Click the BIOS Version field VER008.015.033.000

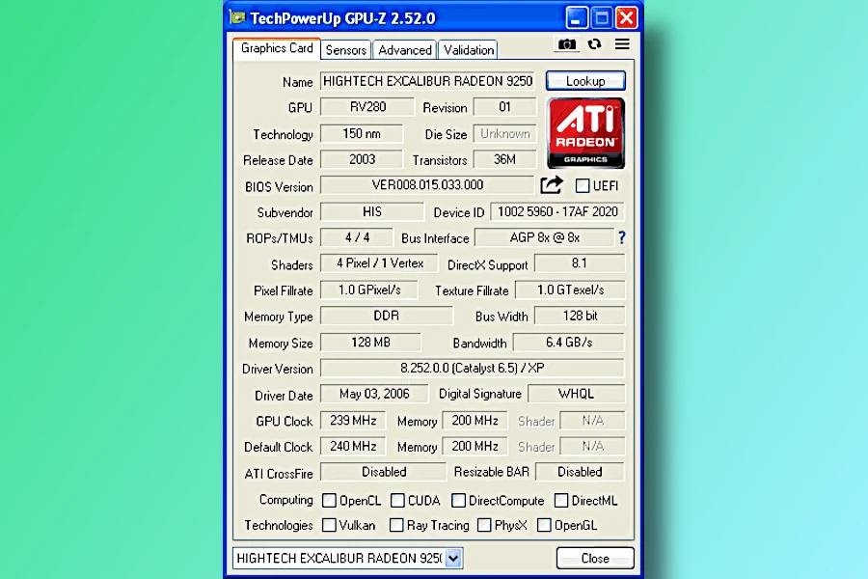[x=427, y=185]
